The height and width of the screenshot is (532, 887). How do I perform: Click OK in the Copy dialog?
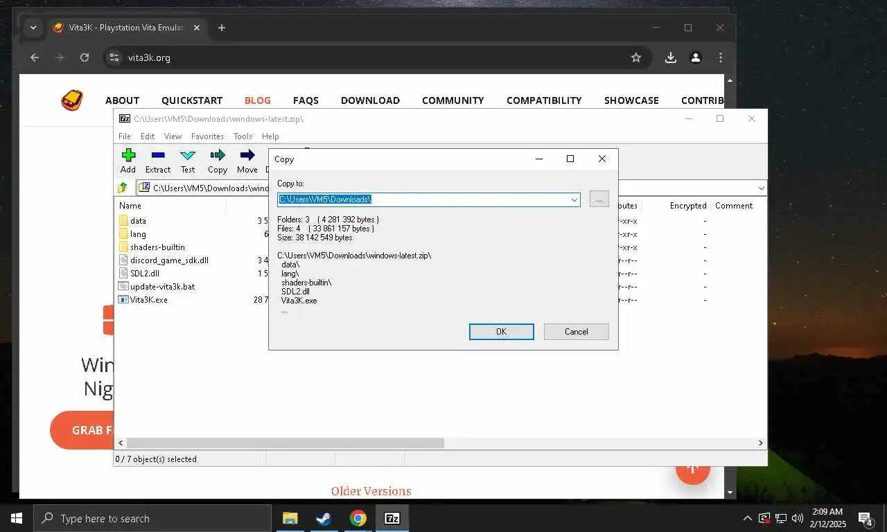click(x=501, y=332)
